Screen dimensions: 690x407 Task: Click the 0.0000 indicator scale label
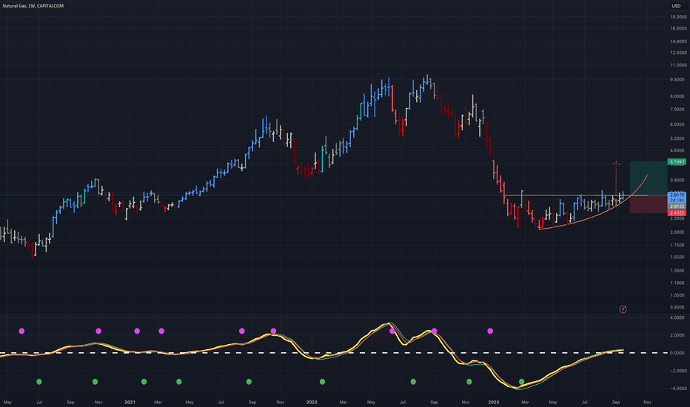(678, 353)
